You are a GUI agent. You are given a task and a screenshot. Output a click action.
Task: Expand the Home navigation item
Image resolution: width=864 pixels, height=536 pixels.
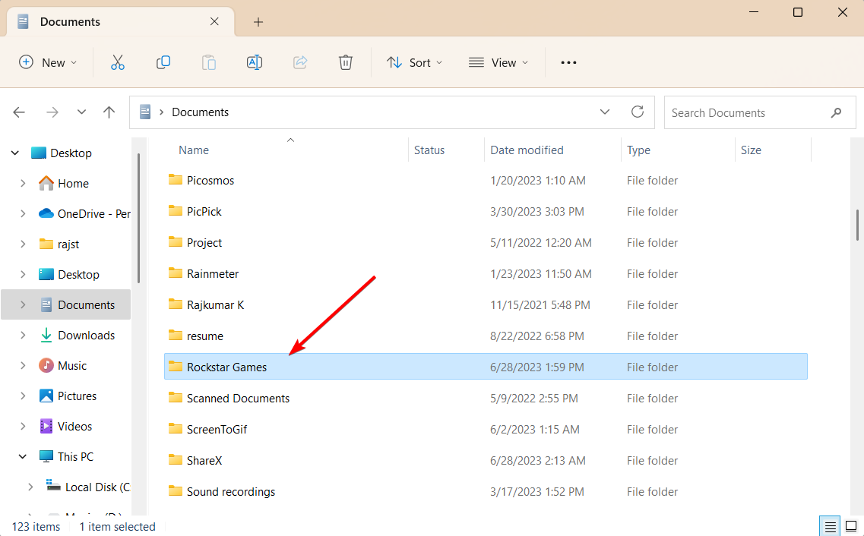pyautogui.click(x=23, y=183)
